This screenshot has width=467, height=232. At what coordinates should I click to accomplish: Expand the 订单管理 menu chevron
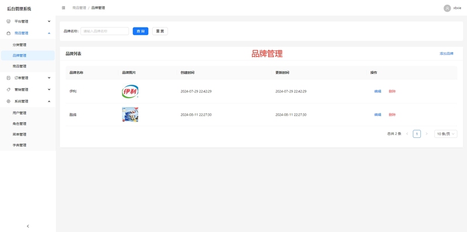49,78
